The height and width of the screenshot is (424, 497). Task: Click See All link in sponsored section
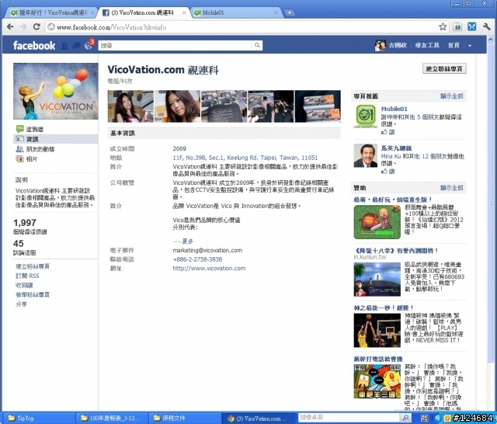[451, 188]
